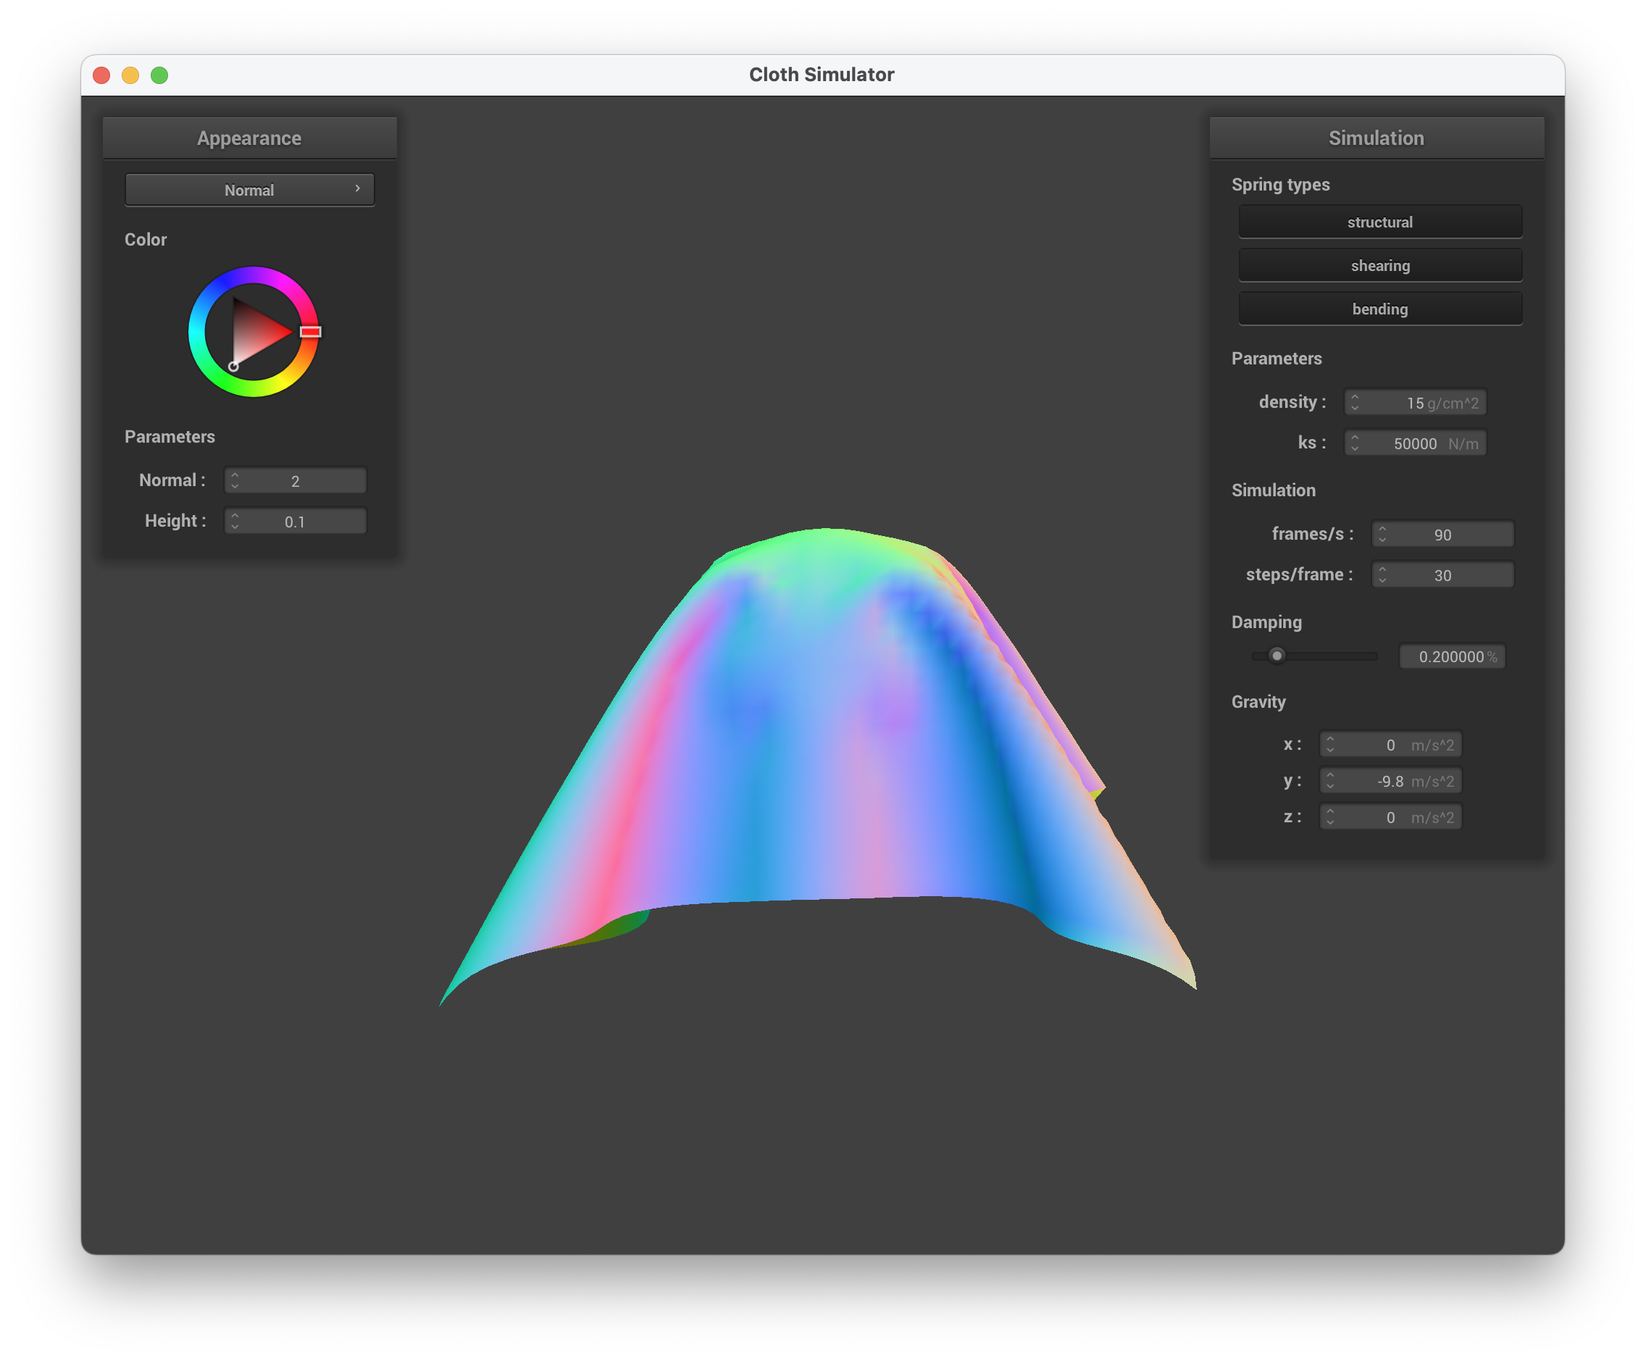This screenshot has width=1646, height=1362.
Task: Click the Simulation panel header
Action: click(x=1376, y=138)
